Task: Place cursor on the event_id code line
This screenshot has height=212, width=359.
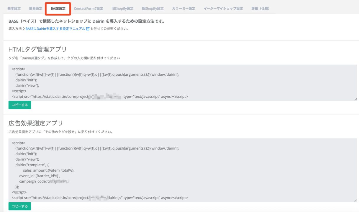Action: click(x=40, y=176)
